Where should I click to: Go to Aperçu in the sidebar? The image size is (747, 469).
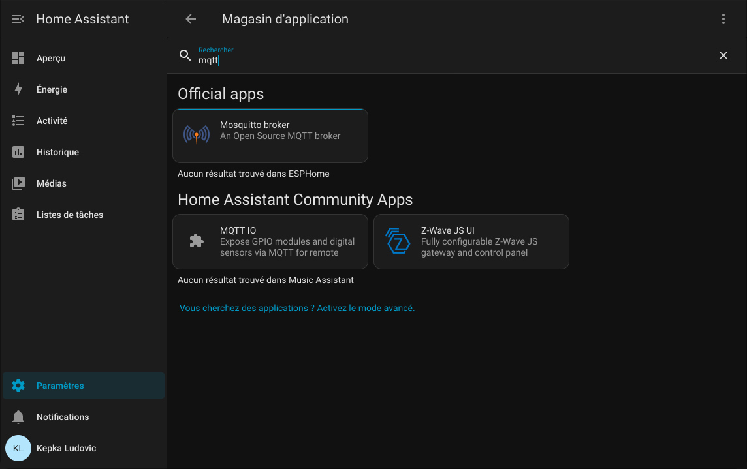pyautogui.click(x=51, y=58)
